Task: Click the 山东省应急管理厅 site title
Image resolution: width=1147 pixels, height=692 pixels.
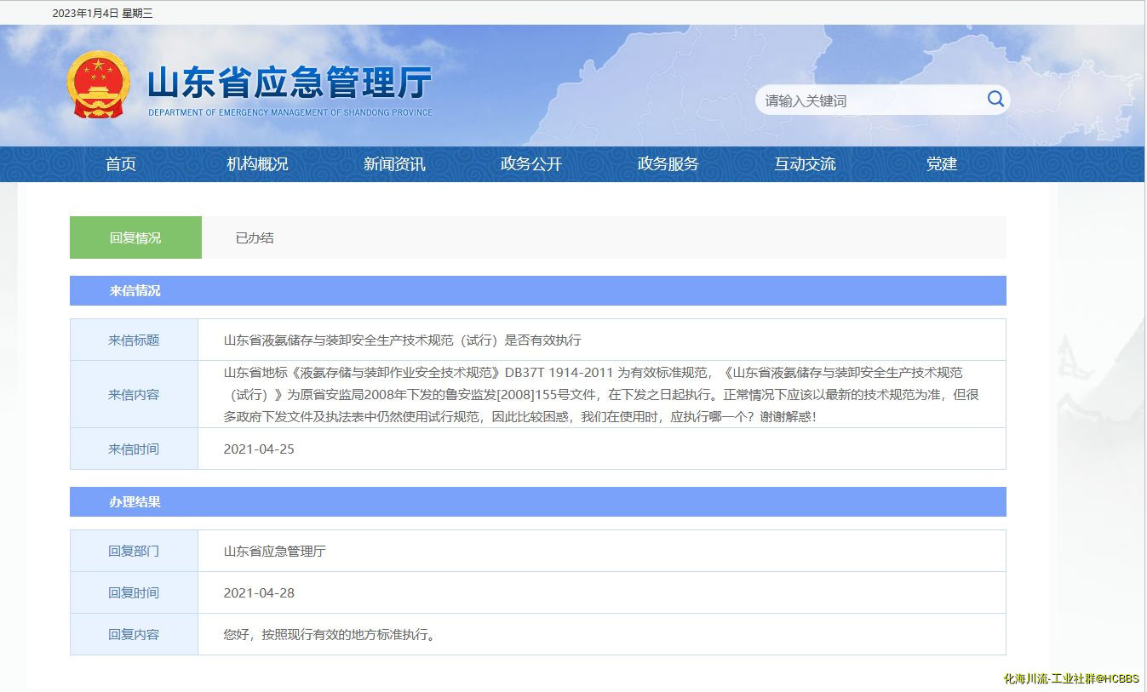Action: coord(290,83)
